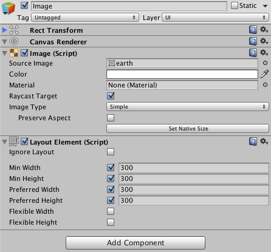This screenshot has height=252, width=271.
Task: Open Image (Script) gear settings menu
Action: point(264,53)
